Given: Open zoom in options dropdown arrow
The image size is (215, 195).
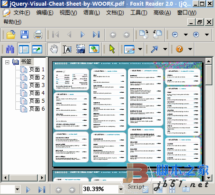Looking at the screenshot, I should coord(207,35).
